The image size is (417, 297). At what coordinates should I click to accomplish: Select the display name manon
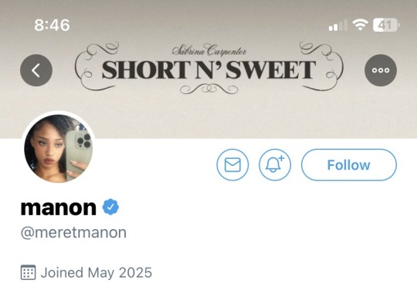tap(59, 208)
